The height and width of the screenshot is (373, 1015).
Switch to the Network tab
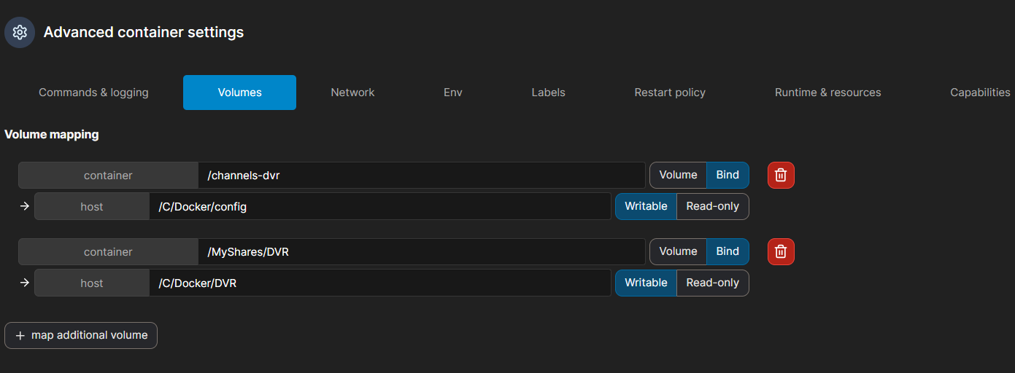352,93
